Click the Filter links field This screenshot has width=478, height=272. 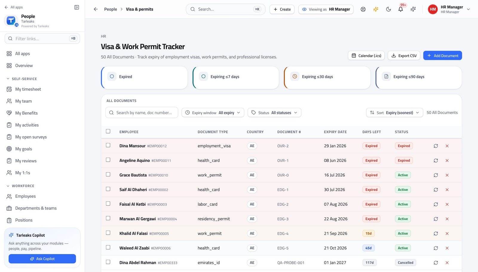click(x=42, y=39)
